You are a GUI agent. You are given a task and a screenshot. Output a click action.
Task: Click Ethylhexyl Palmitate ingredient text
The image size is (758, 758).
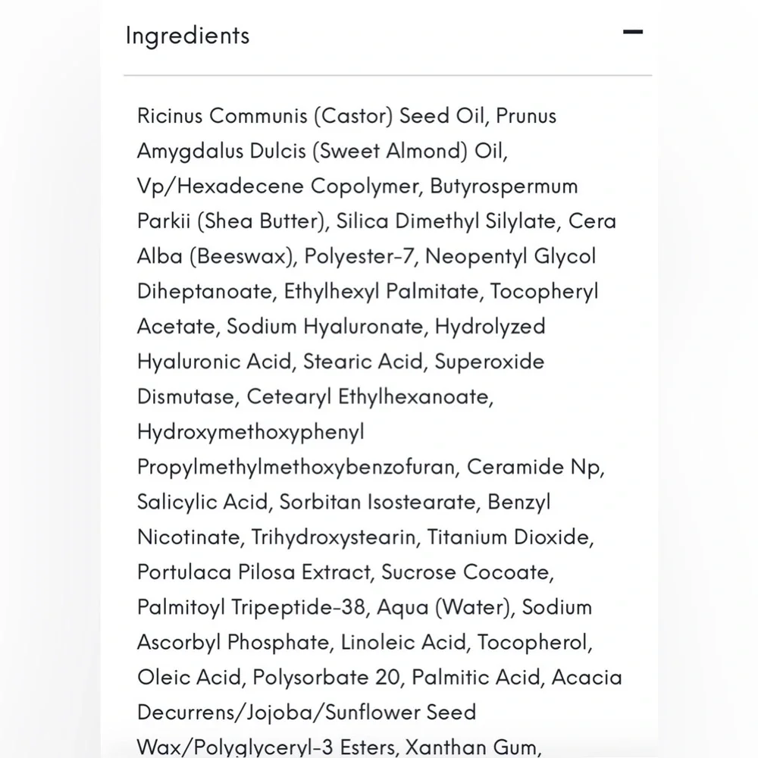(x=384, y=292)
